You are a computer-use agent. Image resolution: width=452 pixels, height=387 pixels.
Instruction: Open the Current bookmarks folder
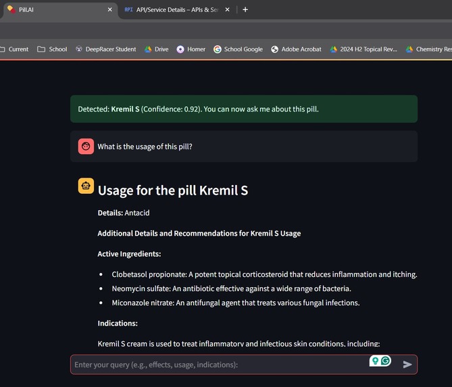(x=14, y=49)
